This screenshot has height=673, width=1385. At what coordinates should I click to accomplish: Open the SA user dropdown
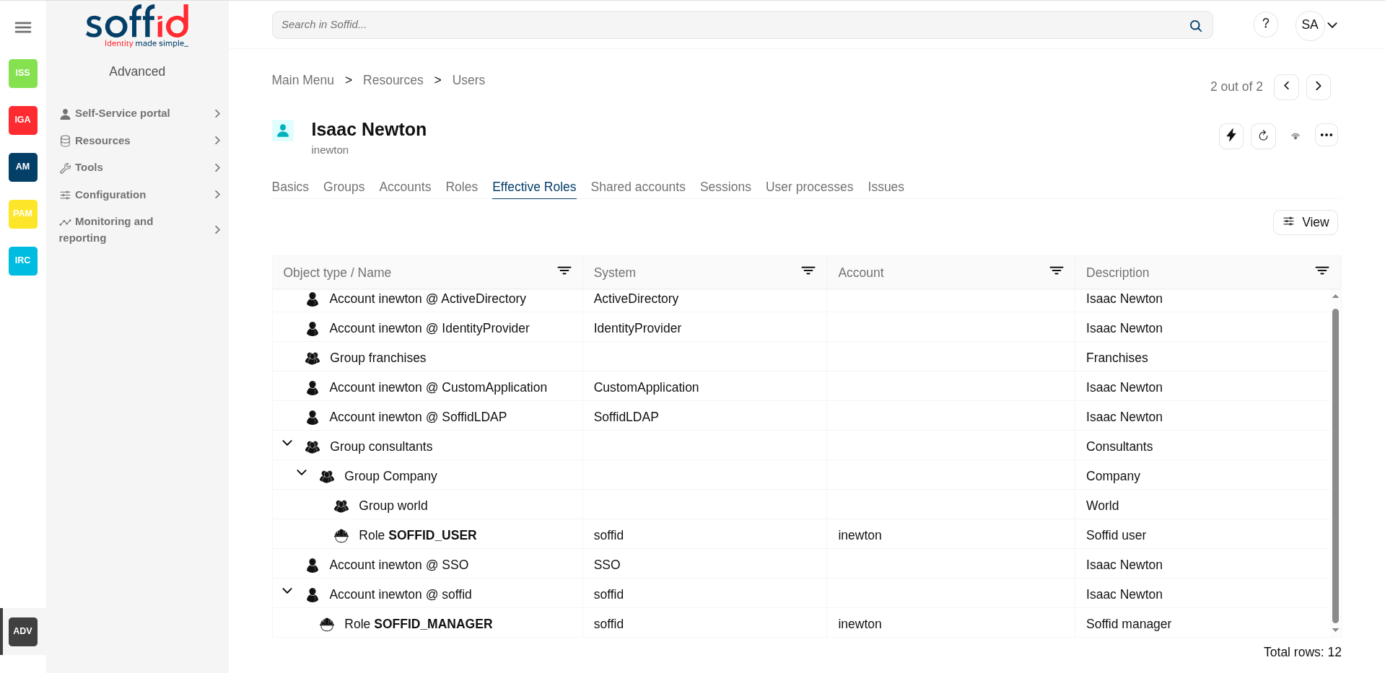(x=1319, y=25)
